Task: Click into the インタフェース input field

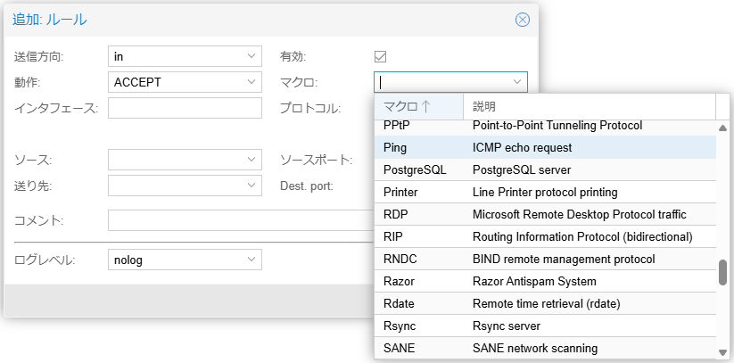Action: coord(185,108)
